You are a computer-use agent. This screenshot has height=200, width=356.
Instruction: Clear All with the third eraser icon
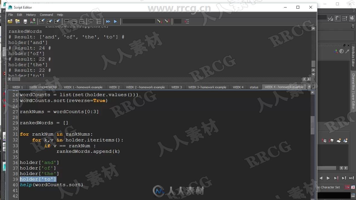click(57, 21)
